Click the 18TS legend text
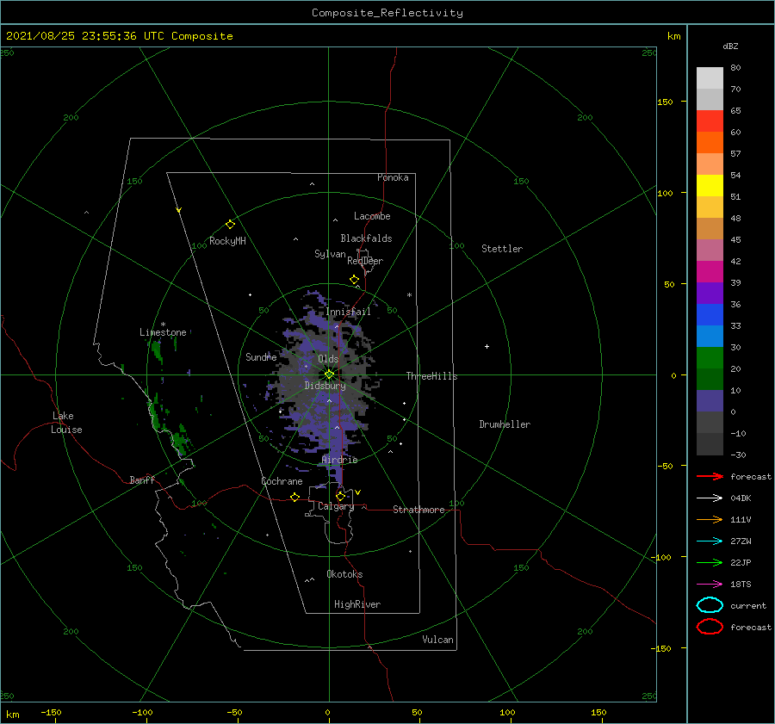The image size is (775, 724). pos(741,585)
